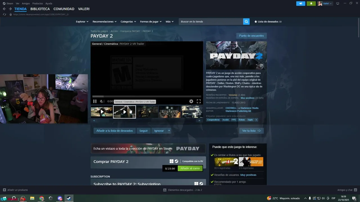Expand the Explorar menu
The width and height of the screenshot is (360, 202).
pos(82,22)
